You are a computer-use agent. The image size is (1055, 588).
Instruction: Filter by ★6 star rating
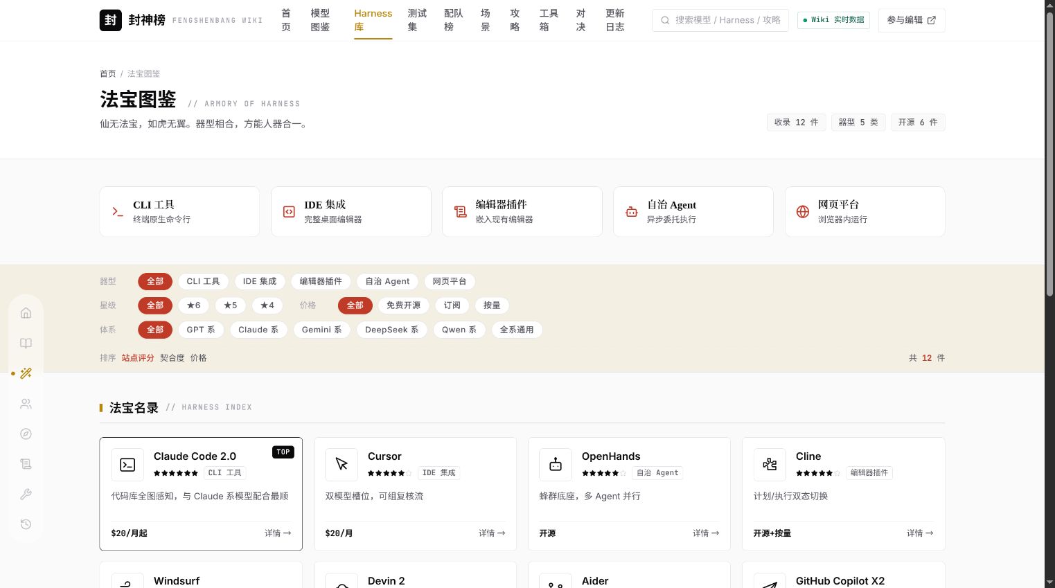point(194,305)
